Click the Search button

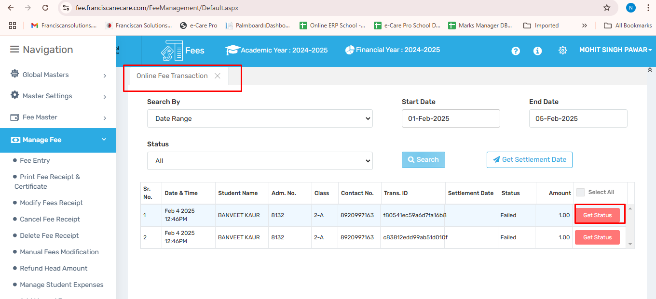tap(424, 160)
